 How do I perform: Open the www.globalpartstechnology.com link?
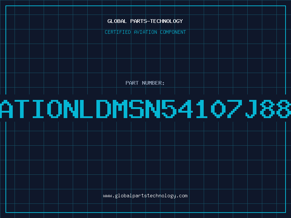[x=145, y=196]
